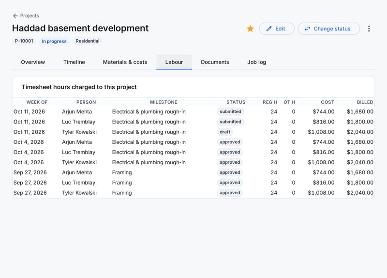387x278 pixels.
Task: Click the PERSON column header
Action: (86, 102)
